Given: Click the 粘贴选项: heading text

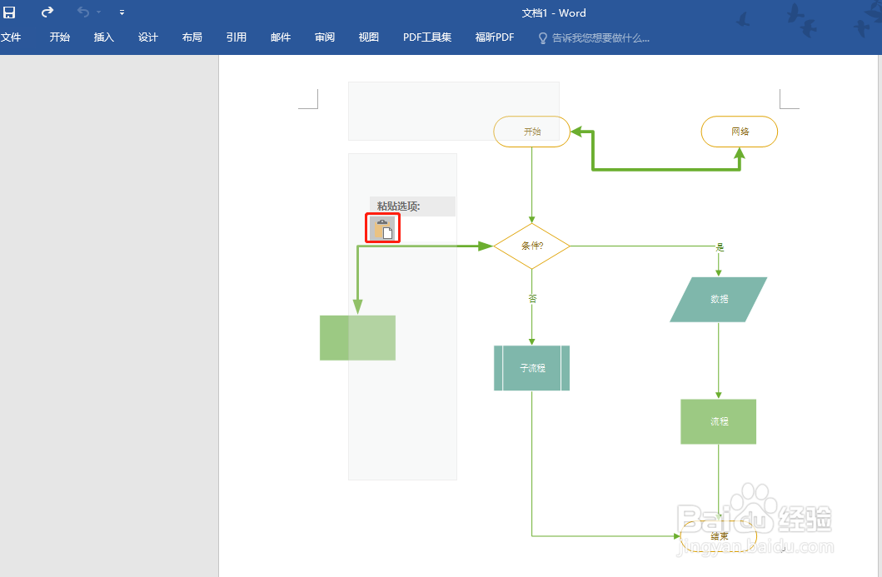Looking at the screenshot, I should point(398,206).
